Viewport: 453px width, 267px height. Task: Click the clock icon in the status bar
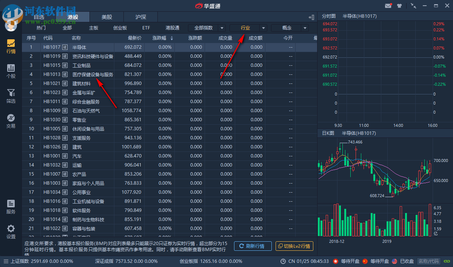tap(283, 261)
